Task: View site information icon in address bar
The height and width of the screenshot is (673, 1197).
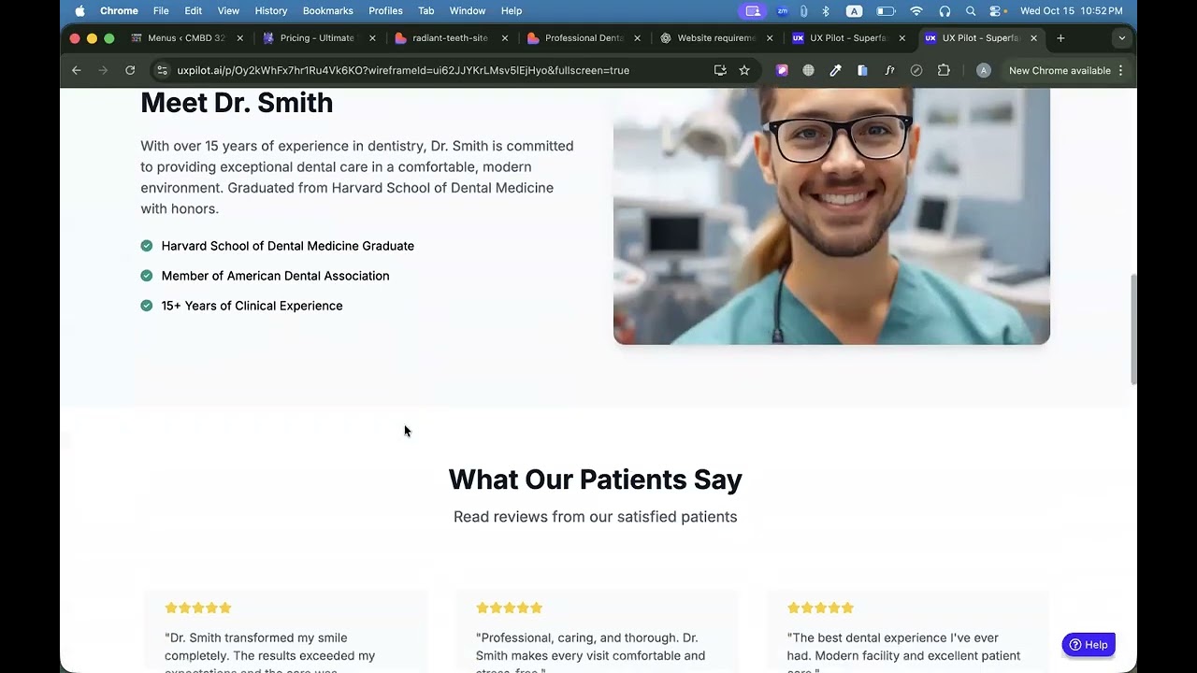Action: click(162, 70)
